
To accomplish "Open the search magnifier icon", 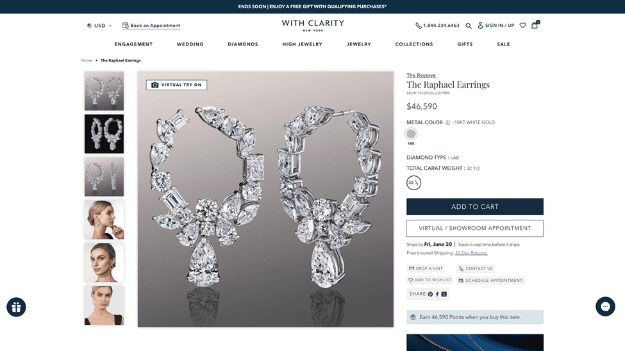I will (x=469, y=26).
